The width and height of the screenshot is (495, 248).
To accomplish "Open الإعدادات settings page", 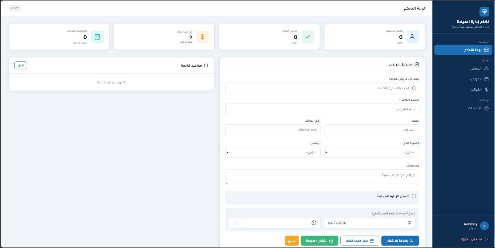I will click(463, 108).
